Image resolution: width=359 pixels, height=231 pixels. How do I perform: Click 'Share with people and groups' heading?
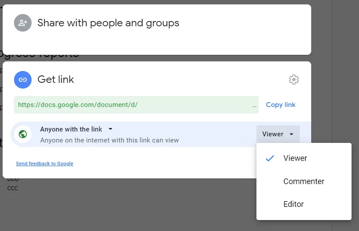pos(108,23)
